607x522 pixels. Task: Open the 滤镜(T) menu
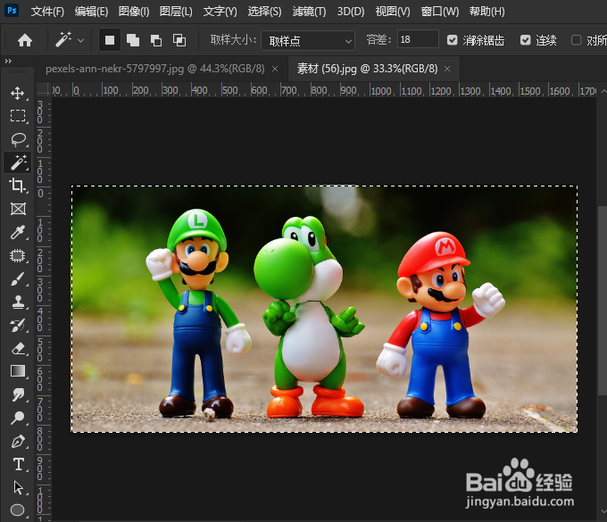(310, 12)
